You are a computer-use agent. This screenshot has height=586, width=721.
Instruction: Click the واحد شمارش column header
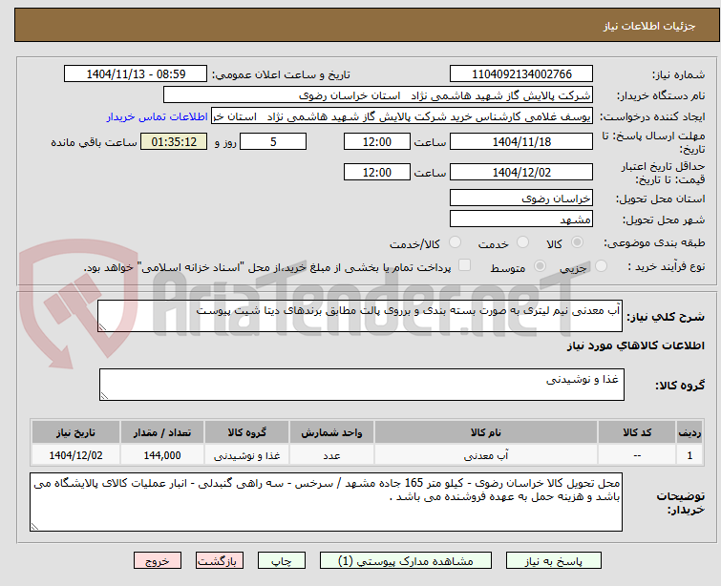pyautogui.click(x=331, y=432)
